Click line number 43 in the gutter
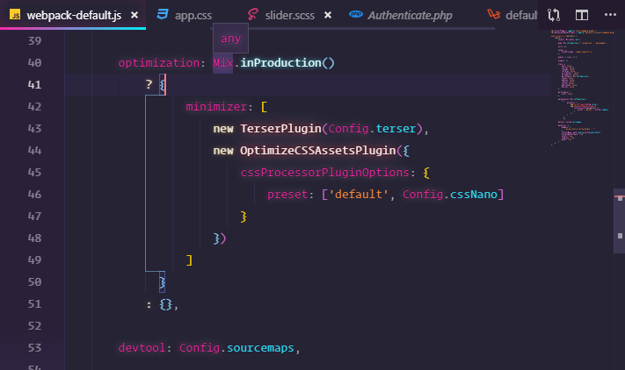 coord(34,128)
